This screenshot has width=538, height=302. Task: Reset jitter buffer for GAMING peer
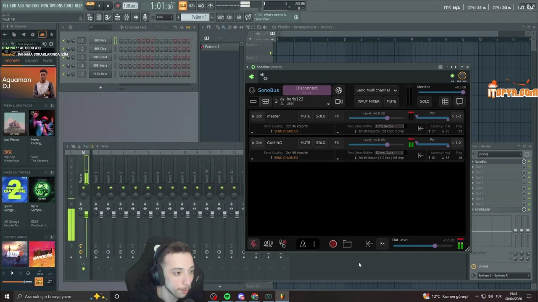421,155
